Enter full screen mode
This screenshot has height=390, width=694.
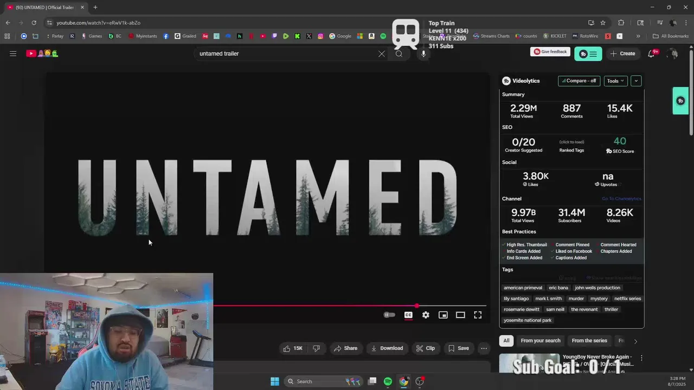pos(478,315)
